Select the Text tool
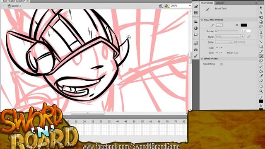This screenshot has height=149, width=265. coord(261,37)
